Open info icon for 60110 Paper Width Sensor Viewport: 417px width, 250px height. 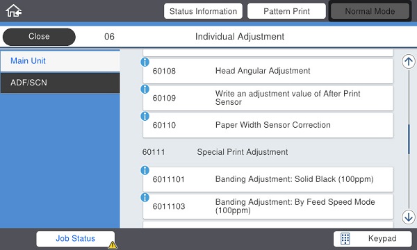tap(145, 116)
